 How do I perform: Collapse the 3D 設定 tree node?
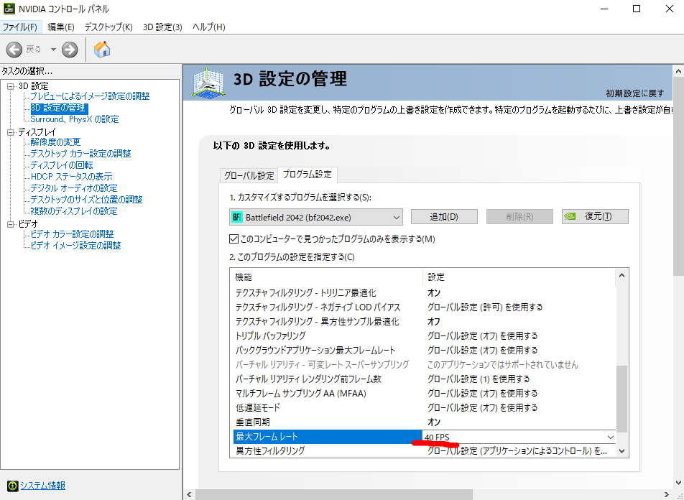(x=11, y=86)
